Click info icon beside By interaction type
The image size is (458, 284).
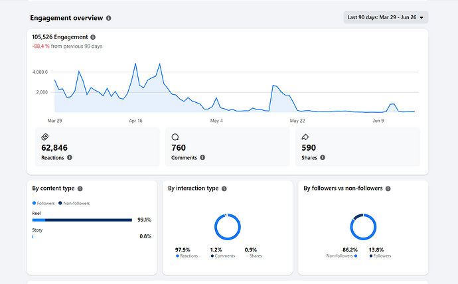tap(224, 189)
